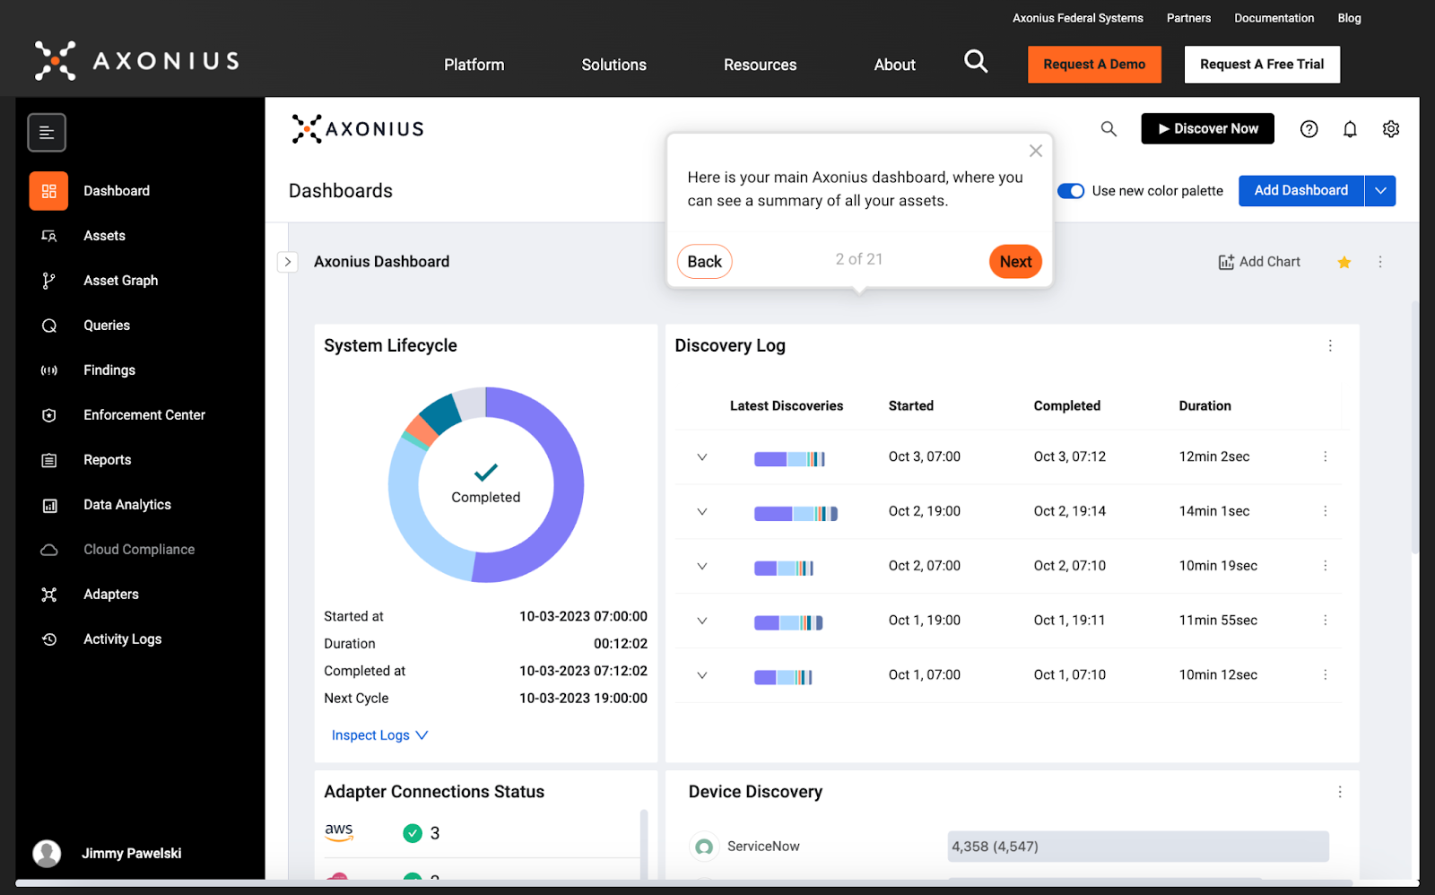
Task: Go to Enforcement Center in sidebar
Action: pyautogui.click(x=144, y=415)
